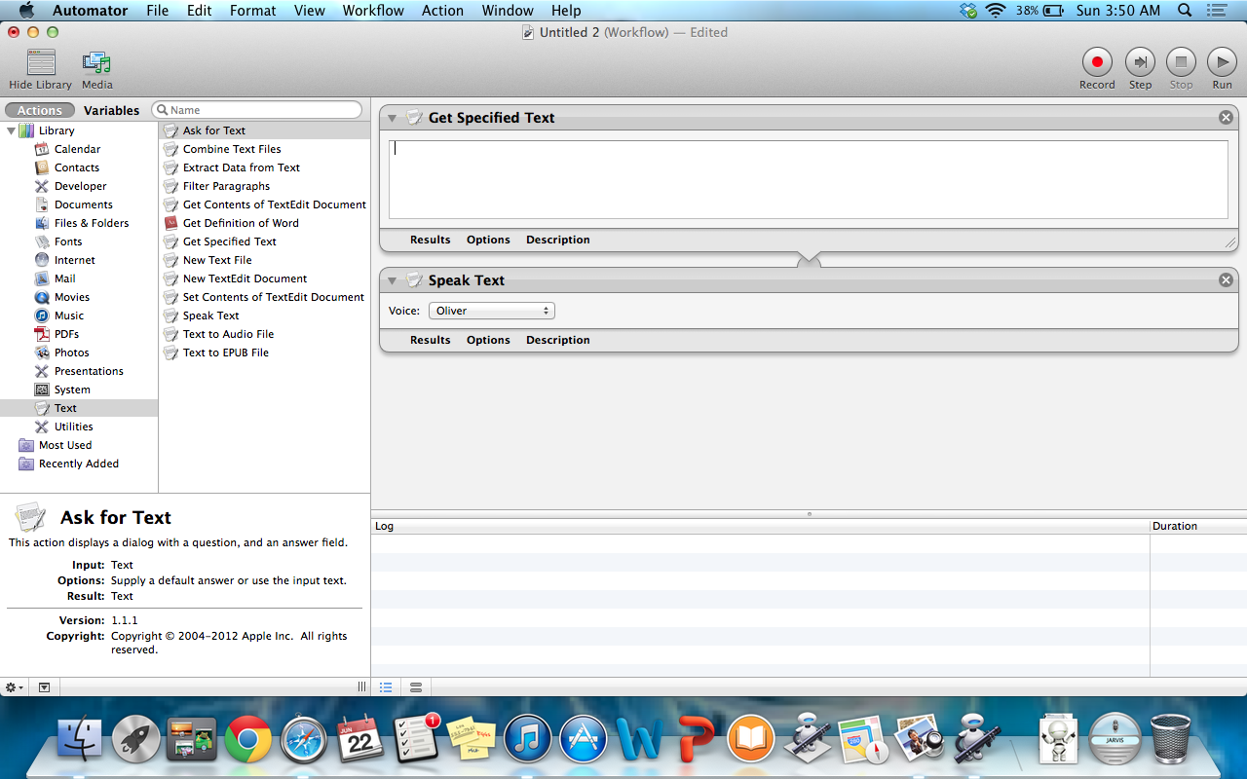The height and width of the screenshot is (779, 1247).
Task: Collapse the Speak Text action
Action: point(392,280)
